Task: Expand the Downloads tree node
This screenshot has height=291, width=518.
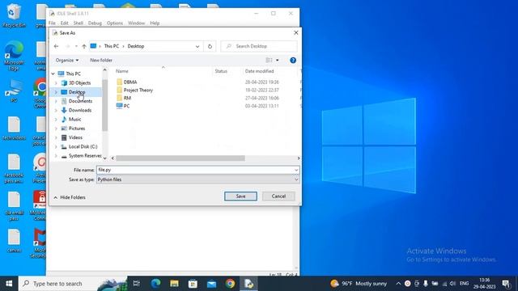Action: pyautogui.click(x=56, y=110)
